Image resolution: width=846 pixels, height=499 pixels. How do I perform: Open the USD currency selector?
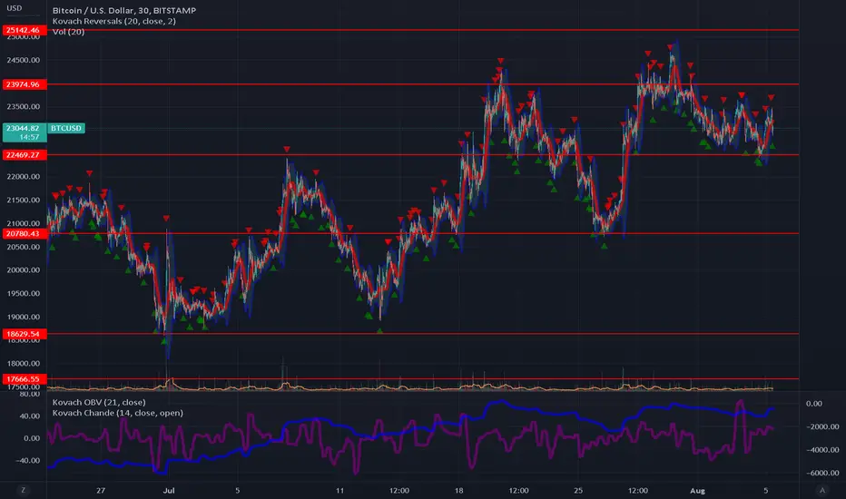click(x=14, y=8)
